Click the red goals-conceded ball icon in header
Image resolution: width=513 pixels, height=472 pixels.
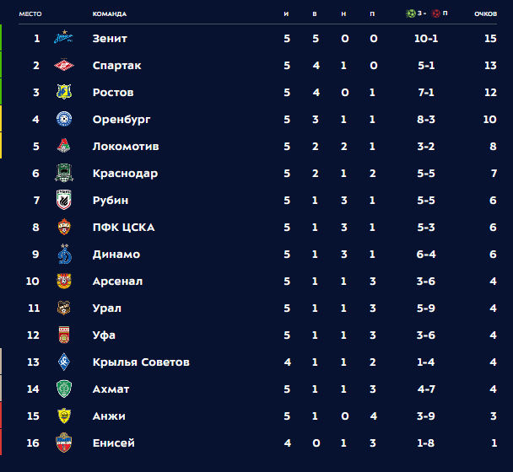[435, 13]
